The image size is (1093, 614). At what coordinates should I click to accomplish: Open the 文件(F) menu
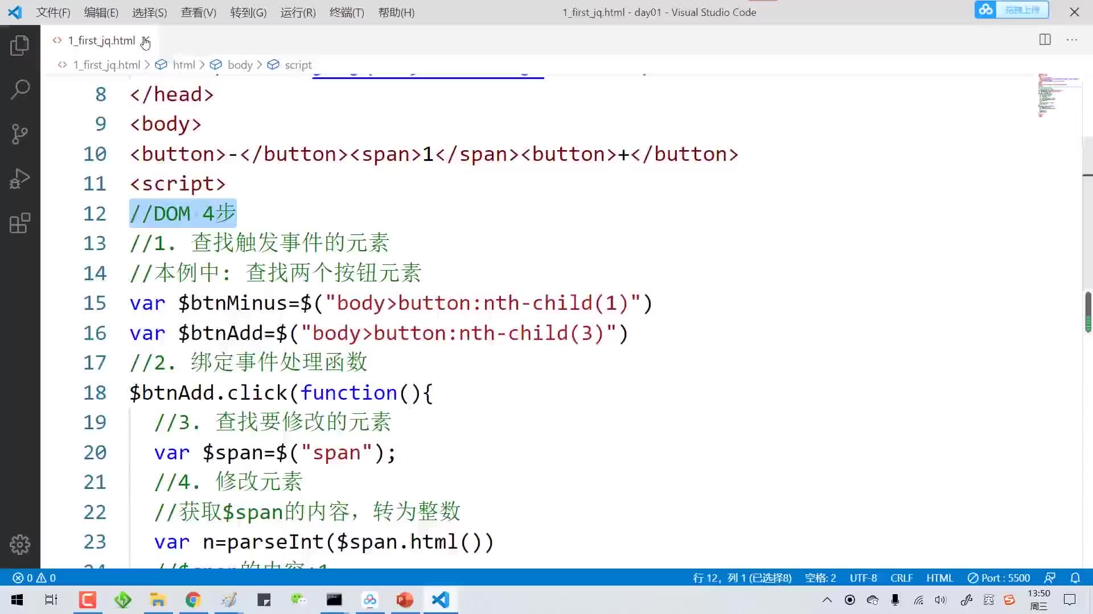(53, 13)
